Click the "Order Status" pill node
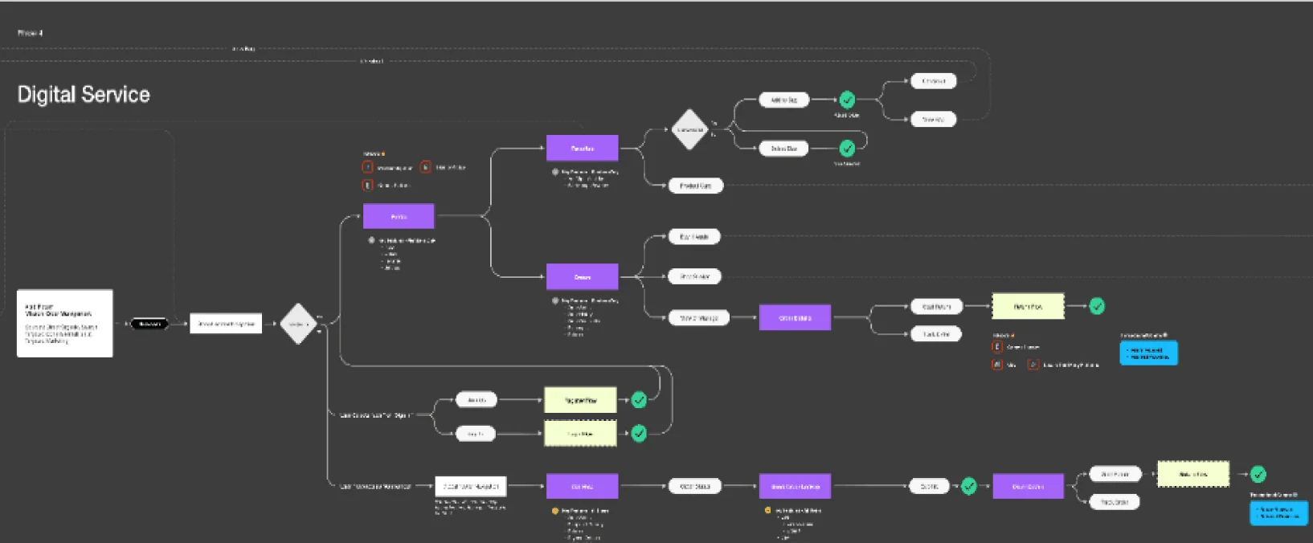 coord(695,486)
